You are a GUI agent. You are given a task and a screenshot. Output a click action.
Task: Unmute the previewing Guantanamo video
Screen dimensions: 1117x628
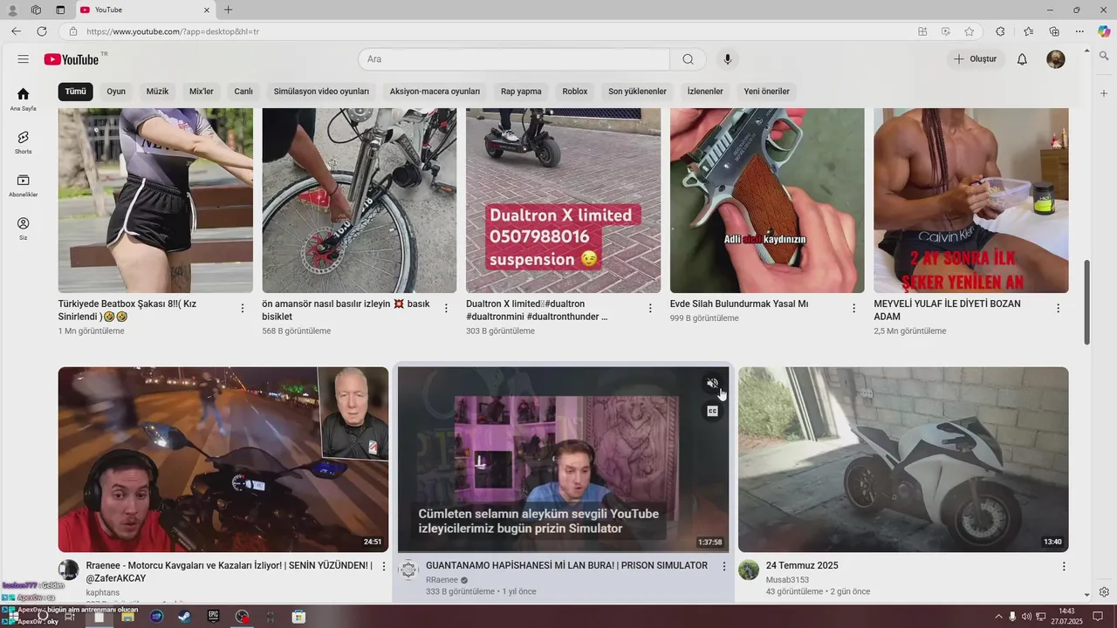(x=712, y=384)
